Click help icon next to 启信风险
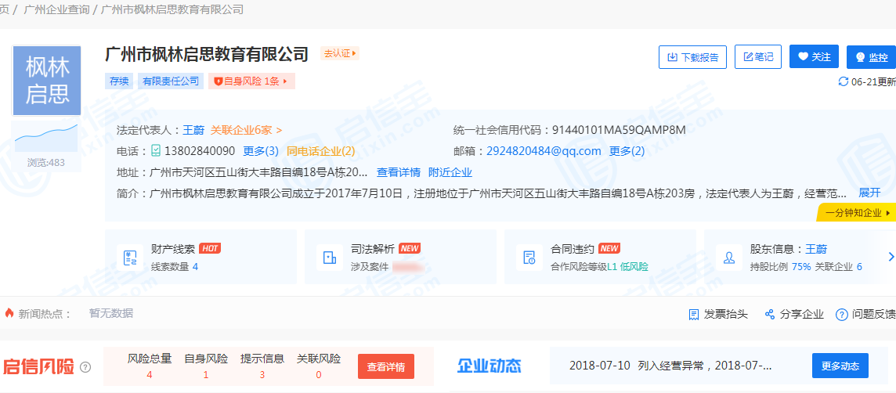 85,366
